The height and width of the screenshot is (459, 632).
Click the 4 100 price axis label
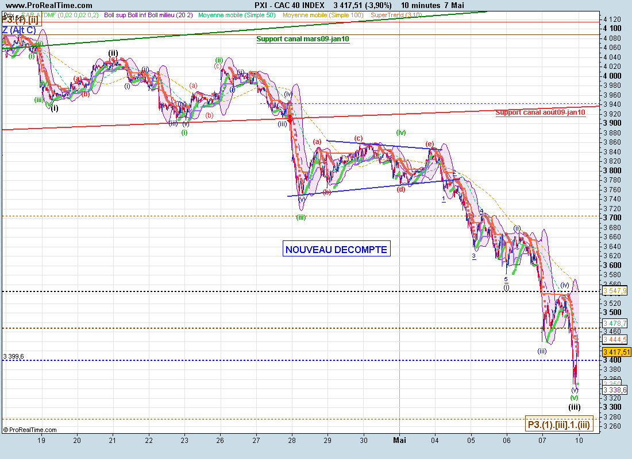(612, 28)
